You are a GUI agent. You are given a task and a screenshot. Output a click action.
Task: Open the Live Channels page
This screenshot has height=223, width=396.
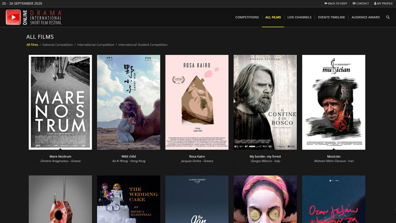tap(299, 17)
